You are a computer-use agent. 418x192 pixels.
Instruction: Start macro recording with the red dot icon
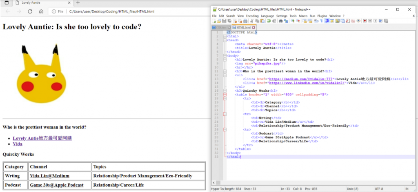pos(365,21)
